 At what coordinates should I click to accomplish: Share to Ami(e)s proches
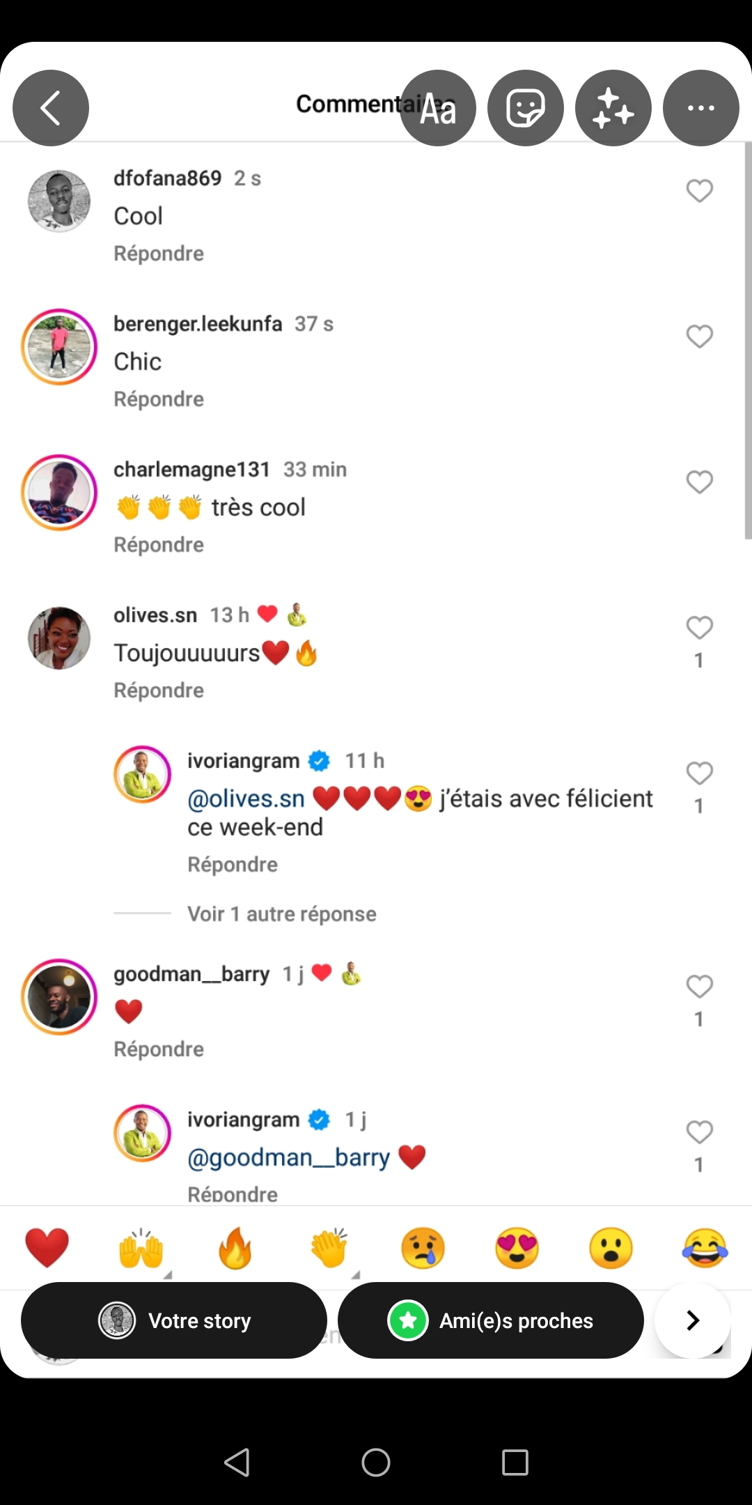click(x=490, y=1320)
